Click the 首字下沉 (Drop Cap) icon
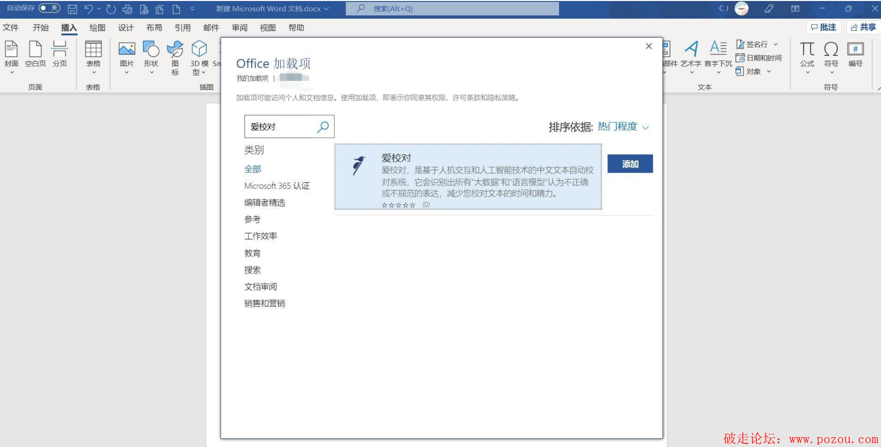The width and height of the screenshot is (881, 447). click(x=719, y=48)
